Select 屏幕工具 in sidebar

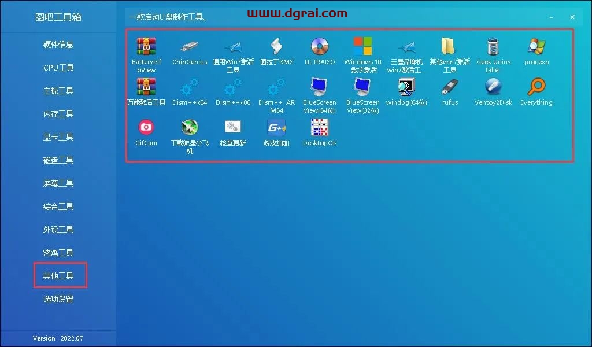(58, 183)
